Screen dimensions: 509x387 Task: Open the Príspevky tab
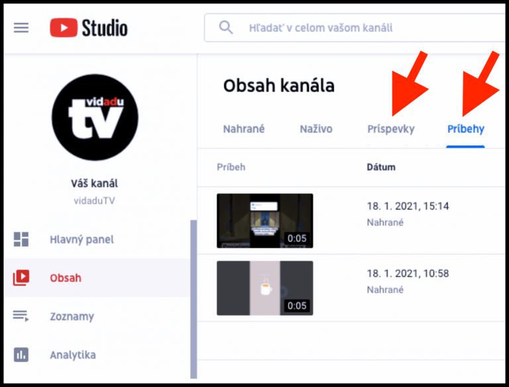[x=390, y=129]
